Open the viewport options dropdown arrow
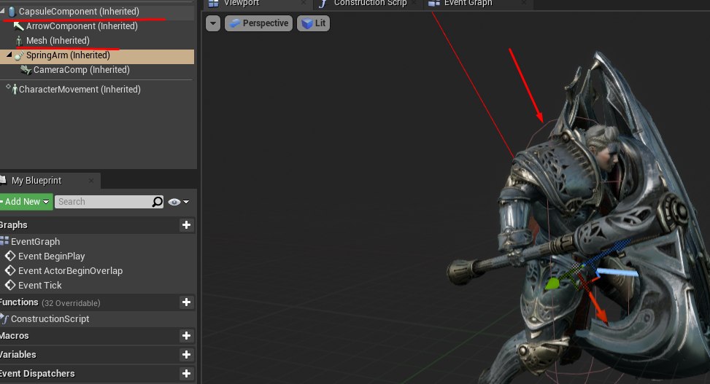This screenshot has height=384, width=710. pos(213,23)
